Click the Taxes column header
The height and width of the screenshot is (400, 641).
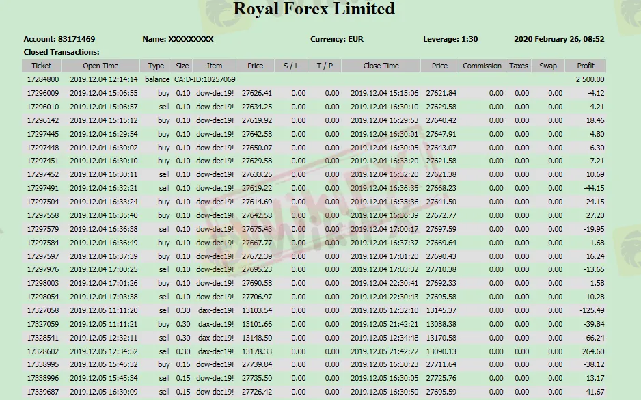[519, 66]
